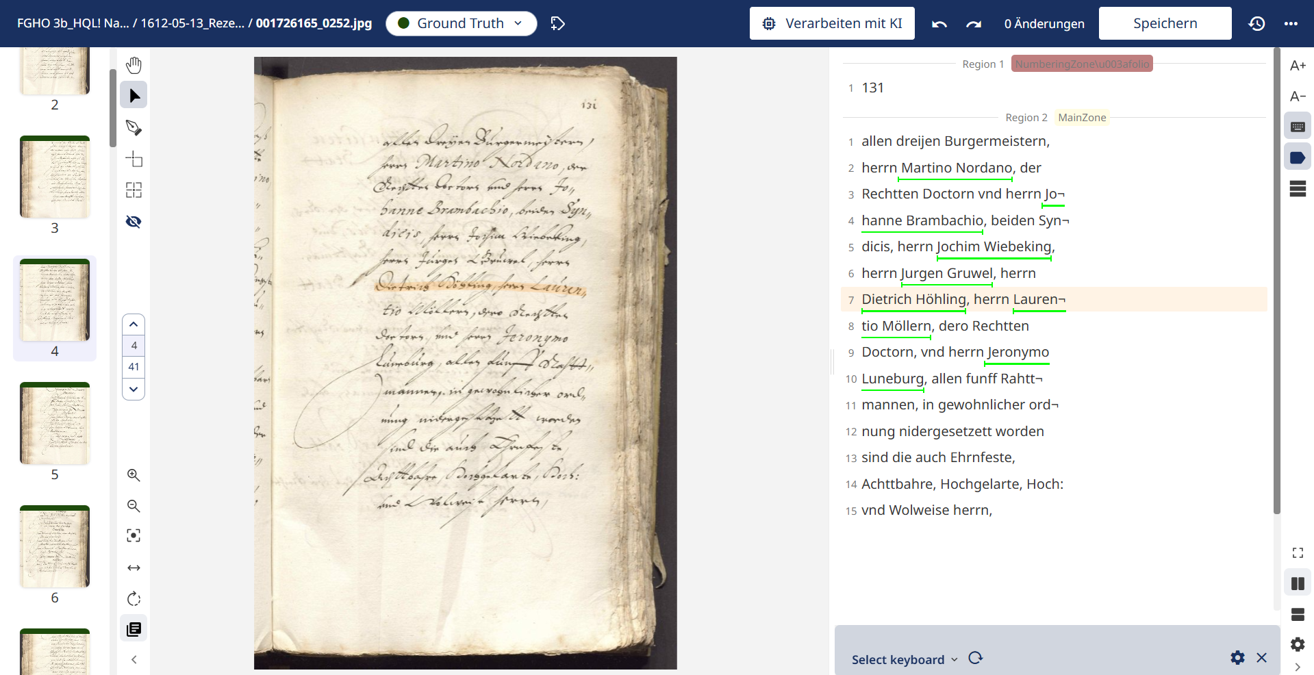The width and height of the screenshot is (1314, 675).
Task: Select the pen drawing tool
Action: [134, 128]
